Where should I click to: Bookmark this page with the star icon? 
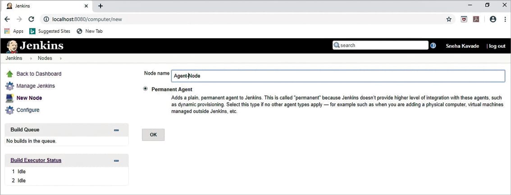coord(449,19)
